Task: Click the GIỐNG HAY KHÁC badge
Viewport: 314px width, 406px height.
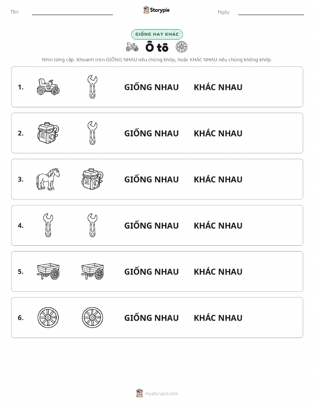Action: point(157,34)
